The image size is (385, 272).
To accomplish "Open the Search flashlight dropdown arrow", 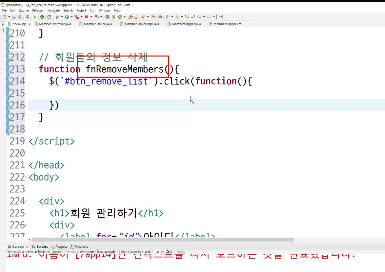I will [148, 17].
